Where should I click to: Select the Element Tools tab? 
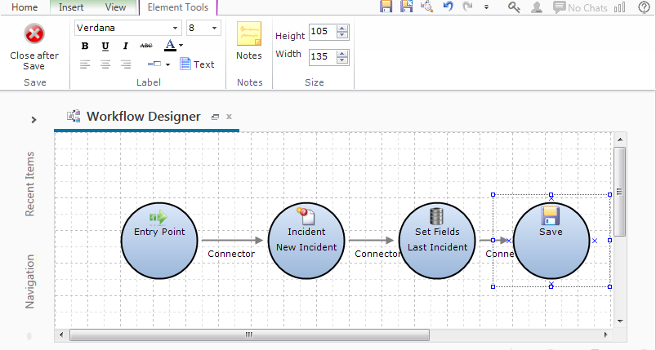(x=178, y=7)
